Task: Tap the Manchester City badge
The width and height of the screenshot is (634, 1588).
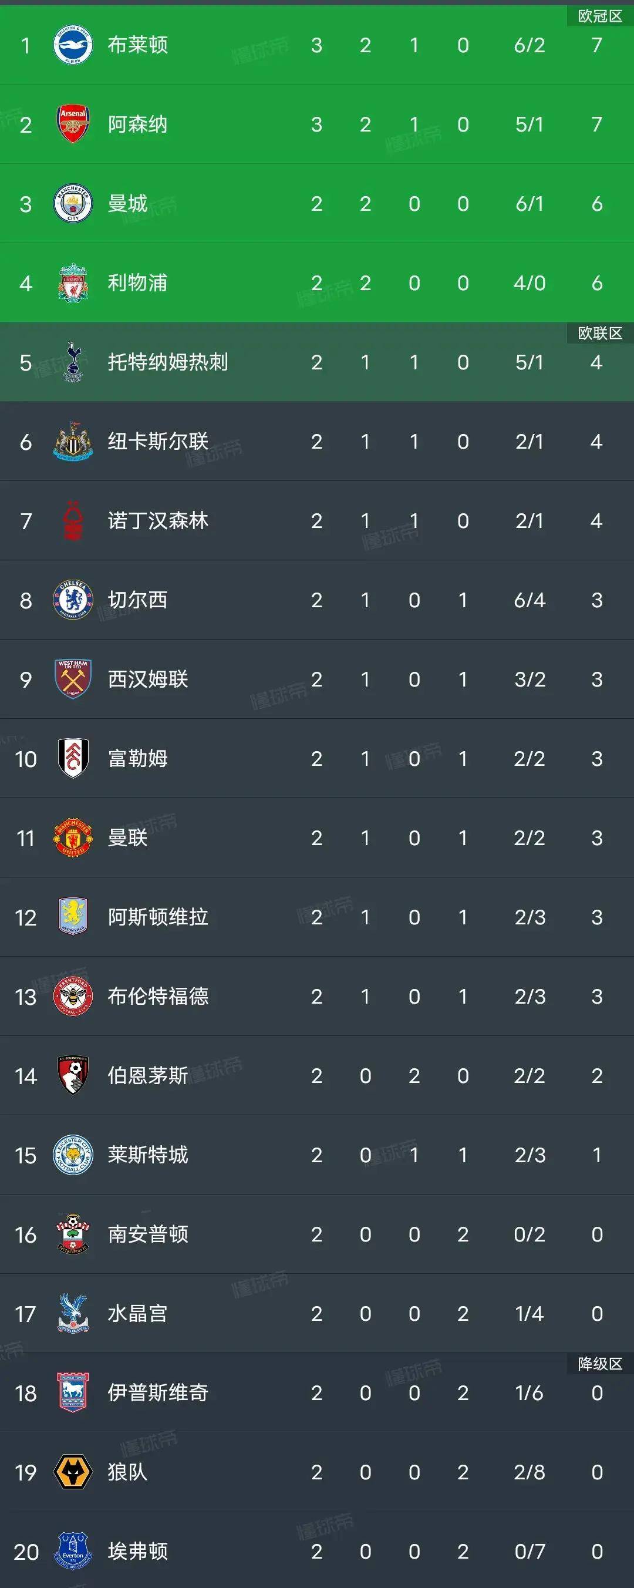Action: point(73,203)
